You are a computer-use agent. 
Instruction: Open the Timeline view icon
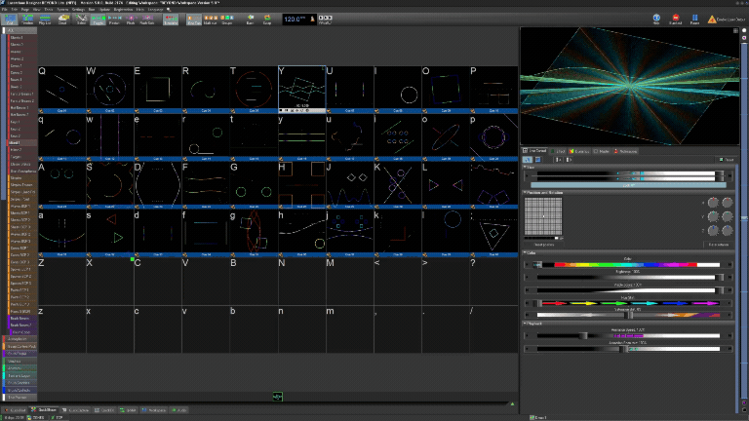coord(27,19)
